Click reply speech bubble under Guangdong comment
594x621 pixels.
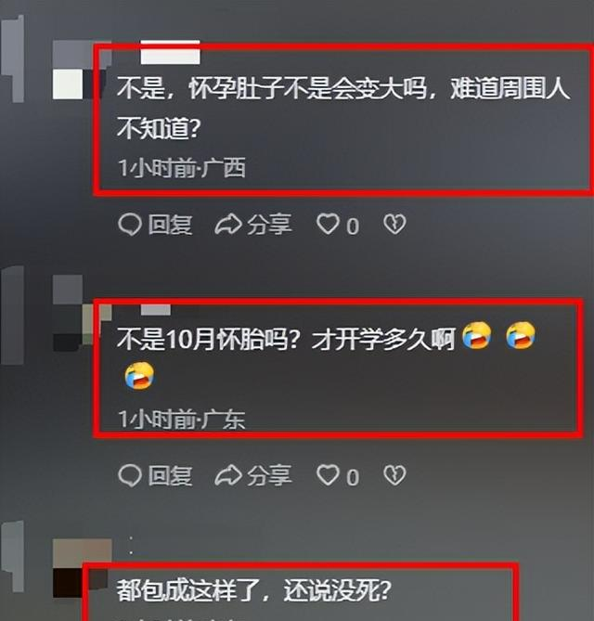pyautogui.click(x=130, y=475)
